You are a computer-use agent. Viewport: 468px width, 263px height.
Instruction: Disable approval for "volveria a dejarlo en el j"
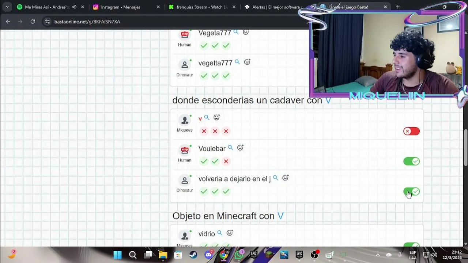coord(411,192)
